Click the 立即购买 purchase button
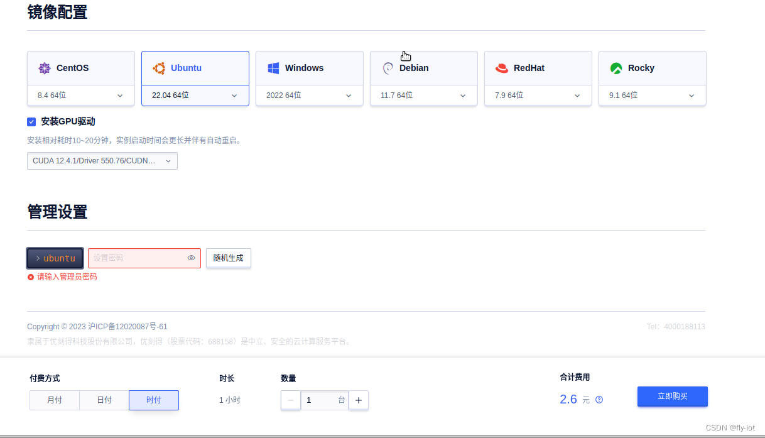Screen dimensions: 765x438 click(x=672, y=397)
